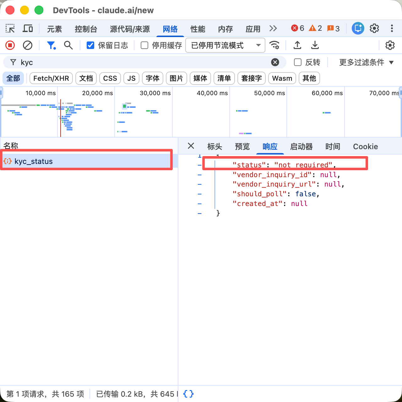402x402 pixels.
Task: Filter by 文档 requests
Action: [86, 78]
